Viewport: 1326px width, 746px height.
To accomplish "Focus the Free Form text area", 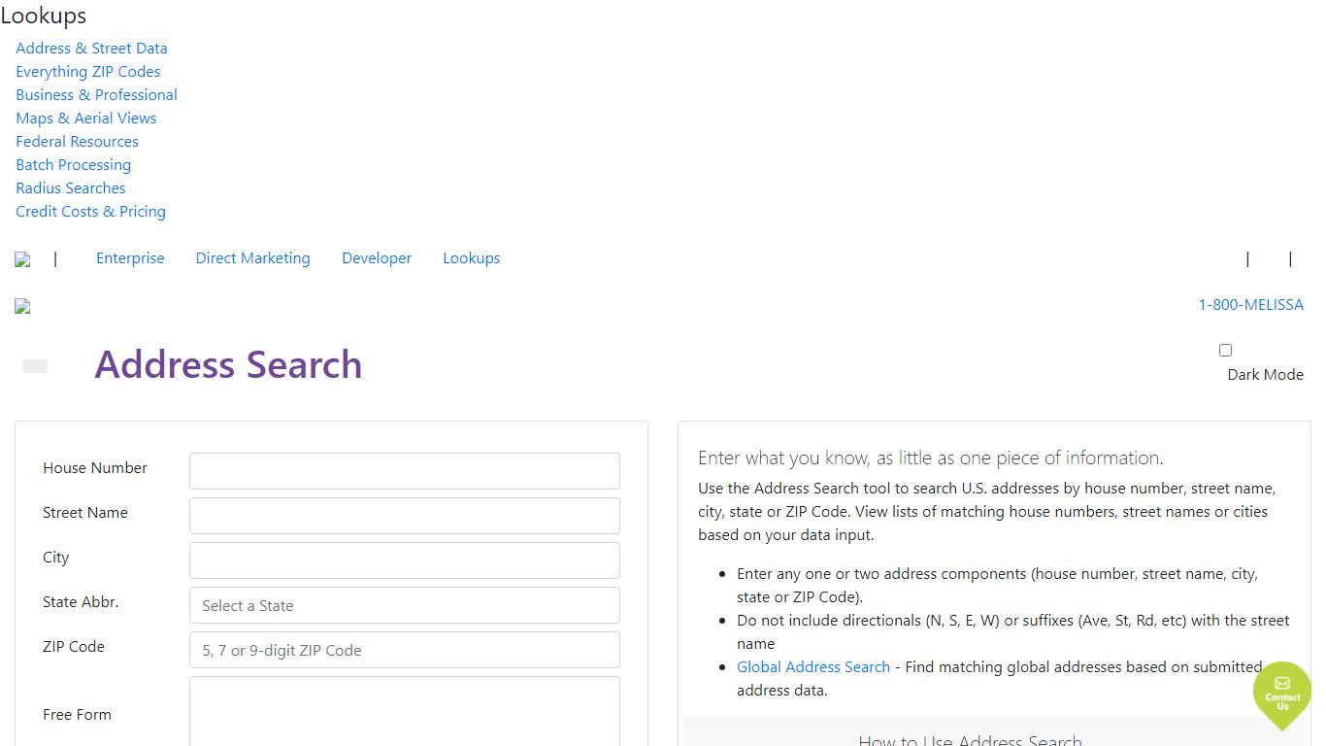I will pos(405,712).
